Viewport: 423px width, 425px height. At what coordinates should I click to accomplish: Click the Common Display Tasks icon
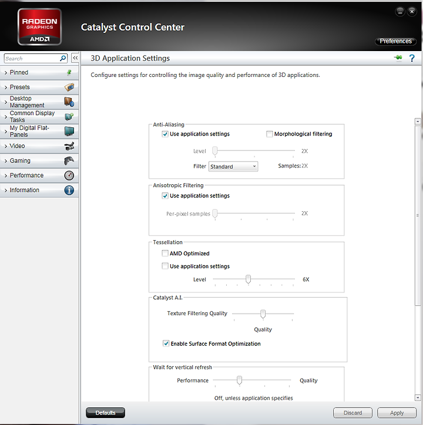(x=69, y=117)
